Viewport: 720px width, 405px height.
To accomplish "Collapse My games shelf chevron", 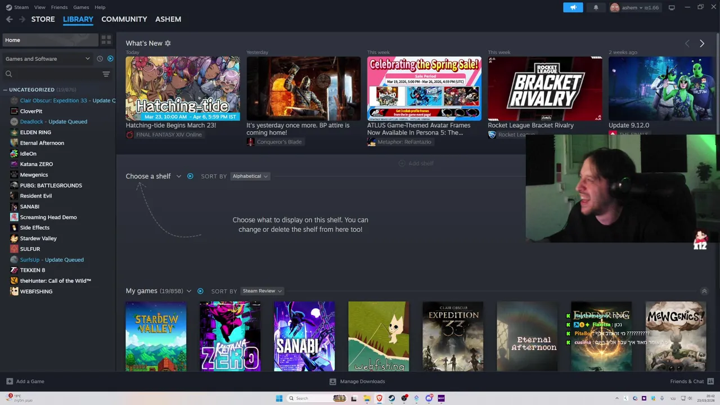I will point(704,291).
